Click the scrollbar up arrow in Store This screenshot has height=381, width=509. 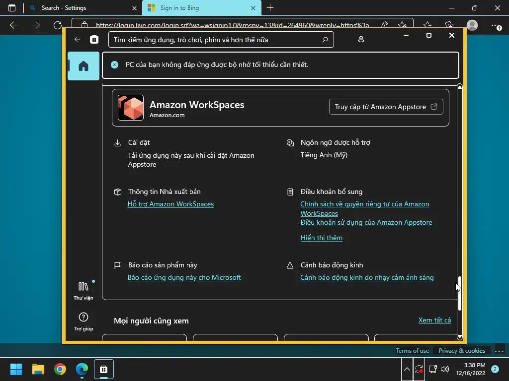460,87
